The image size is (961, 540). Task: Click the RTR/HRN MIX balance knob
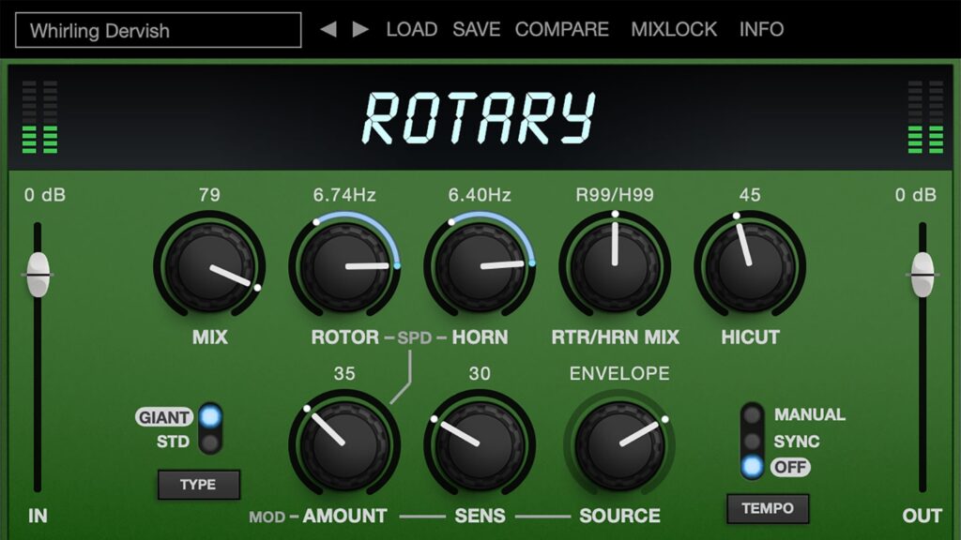615,265
